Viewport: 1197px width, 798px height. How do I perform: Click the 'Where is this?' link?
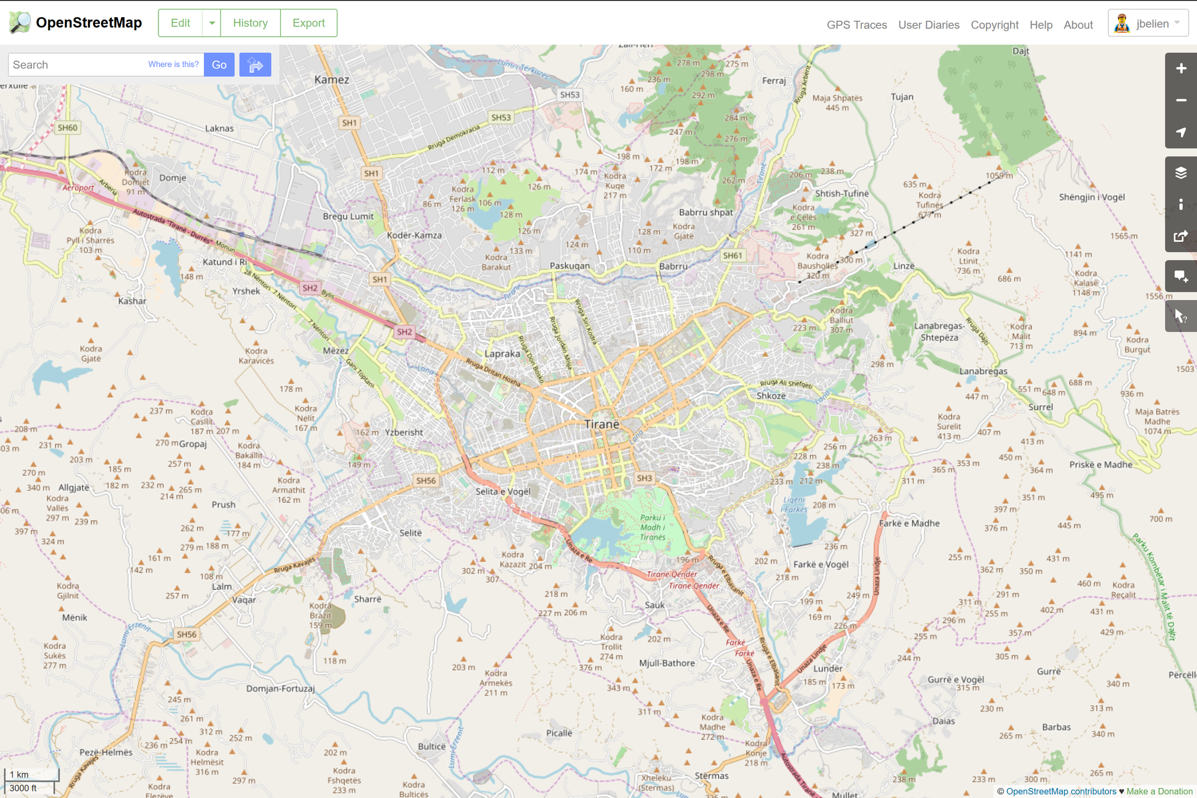[173, 64]
